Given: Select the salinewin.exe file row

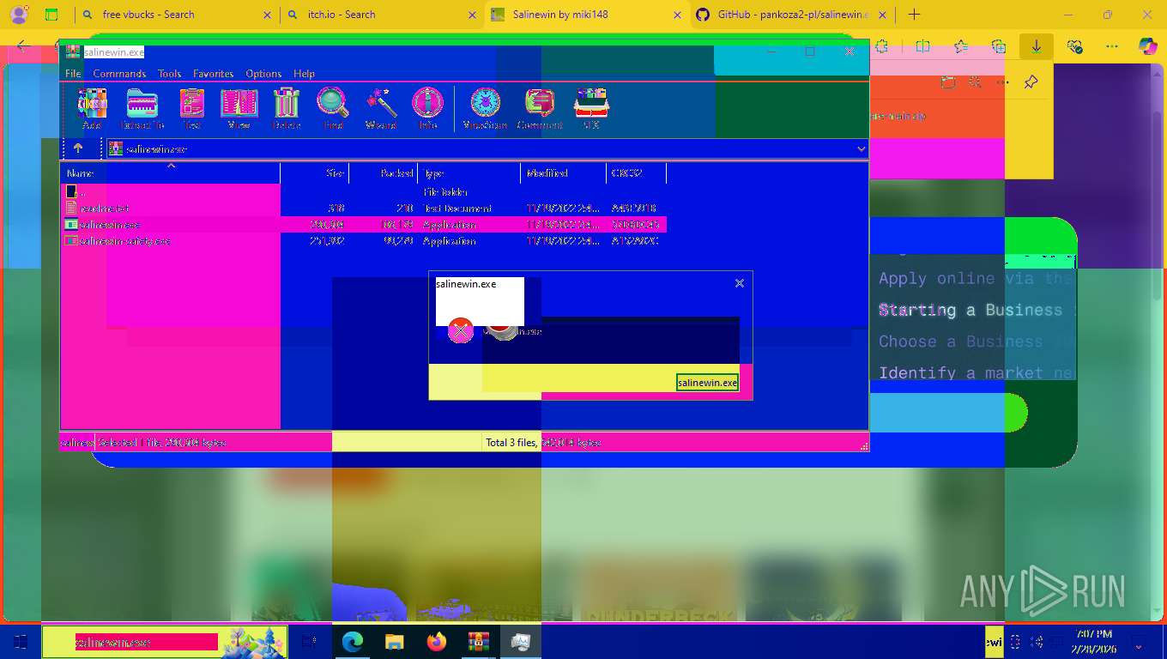Looking at the screenshot, I should 364,225.
